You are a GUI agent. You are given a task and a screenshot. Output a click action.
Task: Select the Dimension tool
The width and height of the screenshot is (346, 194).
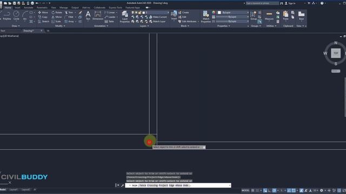(x=97, y=16)
